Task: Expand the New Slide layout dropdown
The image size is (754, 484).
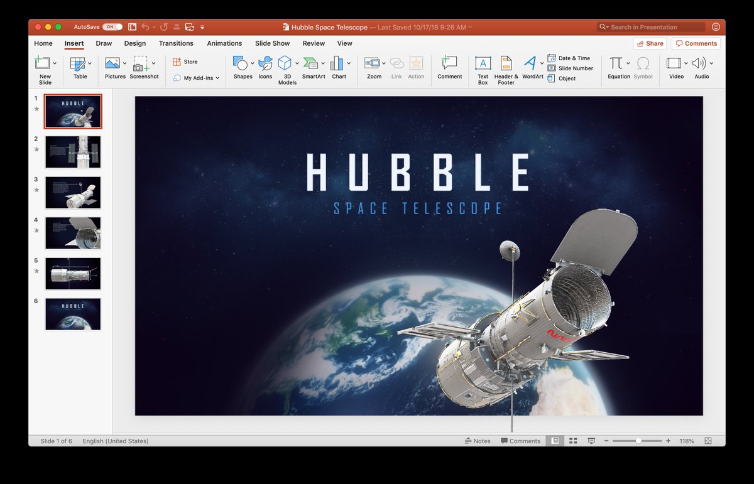Action: point(55,63)
